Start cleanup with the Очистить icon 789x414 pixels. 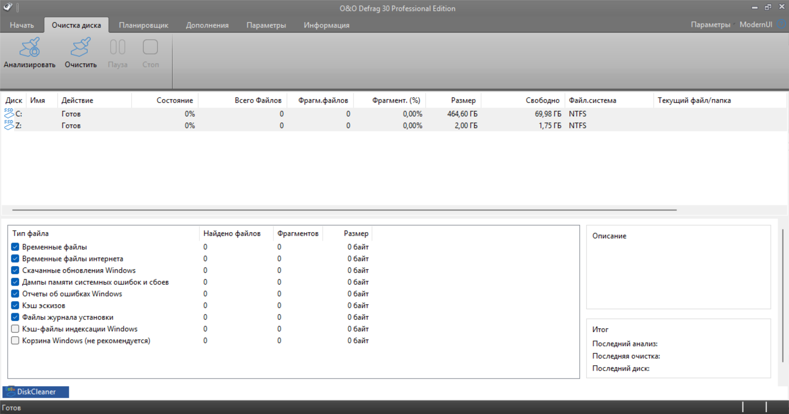pyautogui.click(x=81, y=48)
